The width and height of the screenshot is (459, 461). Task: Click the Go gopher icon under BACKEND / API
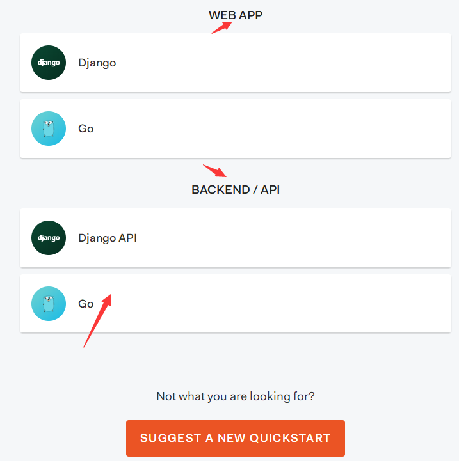[49, 304]
